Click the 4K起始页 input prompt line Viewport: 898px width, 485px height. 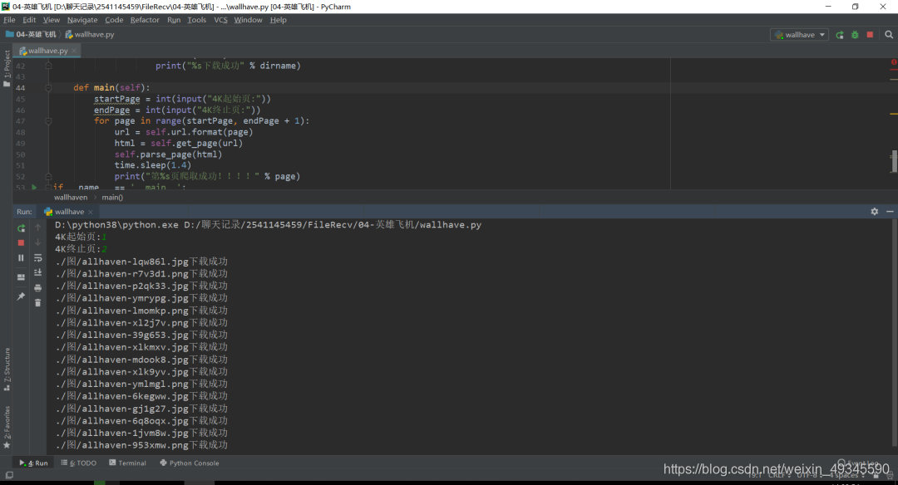coord(81,237)
